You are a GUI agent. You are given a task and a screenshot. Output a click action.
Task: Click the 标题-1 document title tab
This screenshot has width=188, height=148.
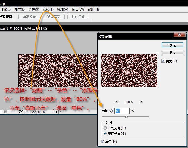click(23, 29)
